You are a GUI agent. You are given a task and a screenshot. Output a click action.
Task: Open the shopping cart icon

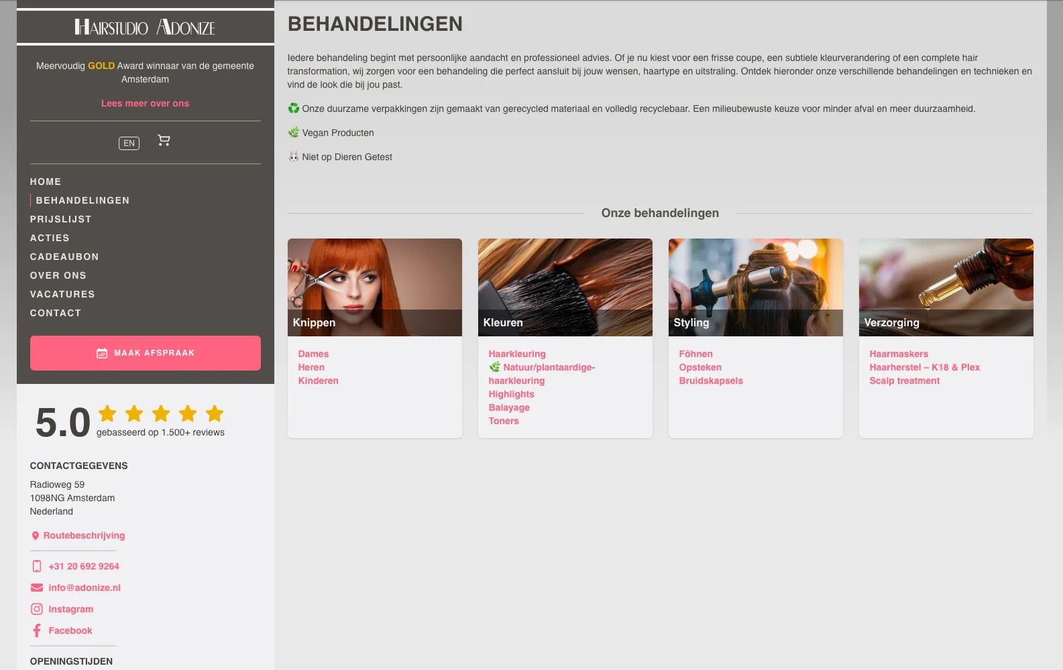point(164,140)
